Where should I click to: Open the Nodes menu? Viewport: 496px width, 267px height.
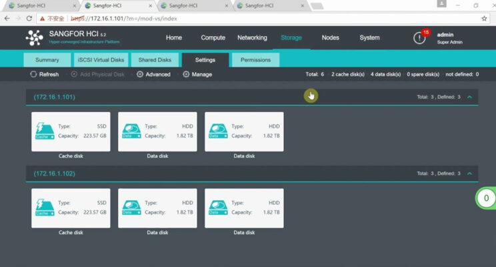point(330,37)
